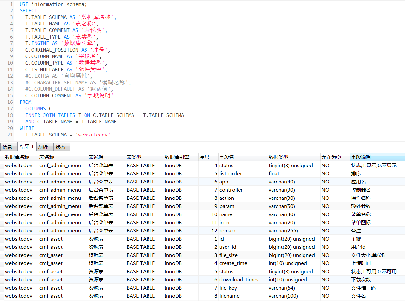Open the 状态 tab
The height and width of the screenshot is (301, 405).
pyautogui.click(x=61, y=147)
